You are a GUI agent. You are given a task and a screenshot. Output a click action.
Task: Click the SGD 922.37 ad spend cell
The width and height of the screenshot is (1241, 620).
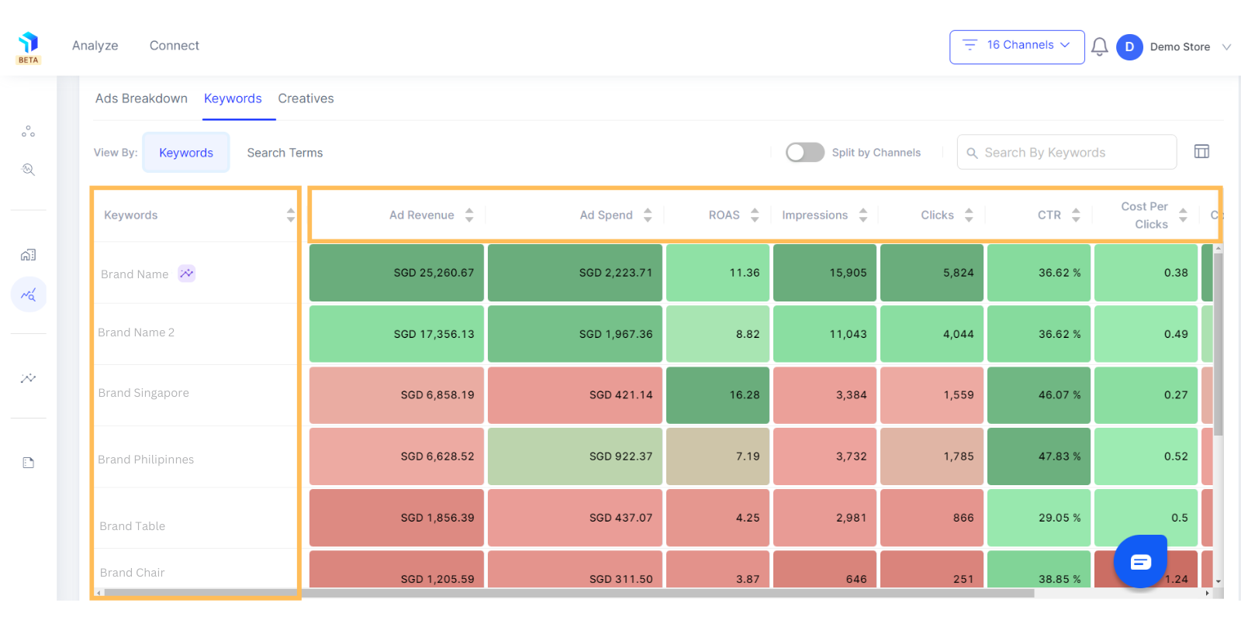[575, 456]
